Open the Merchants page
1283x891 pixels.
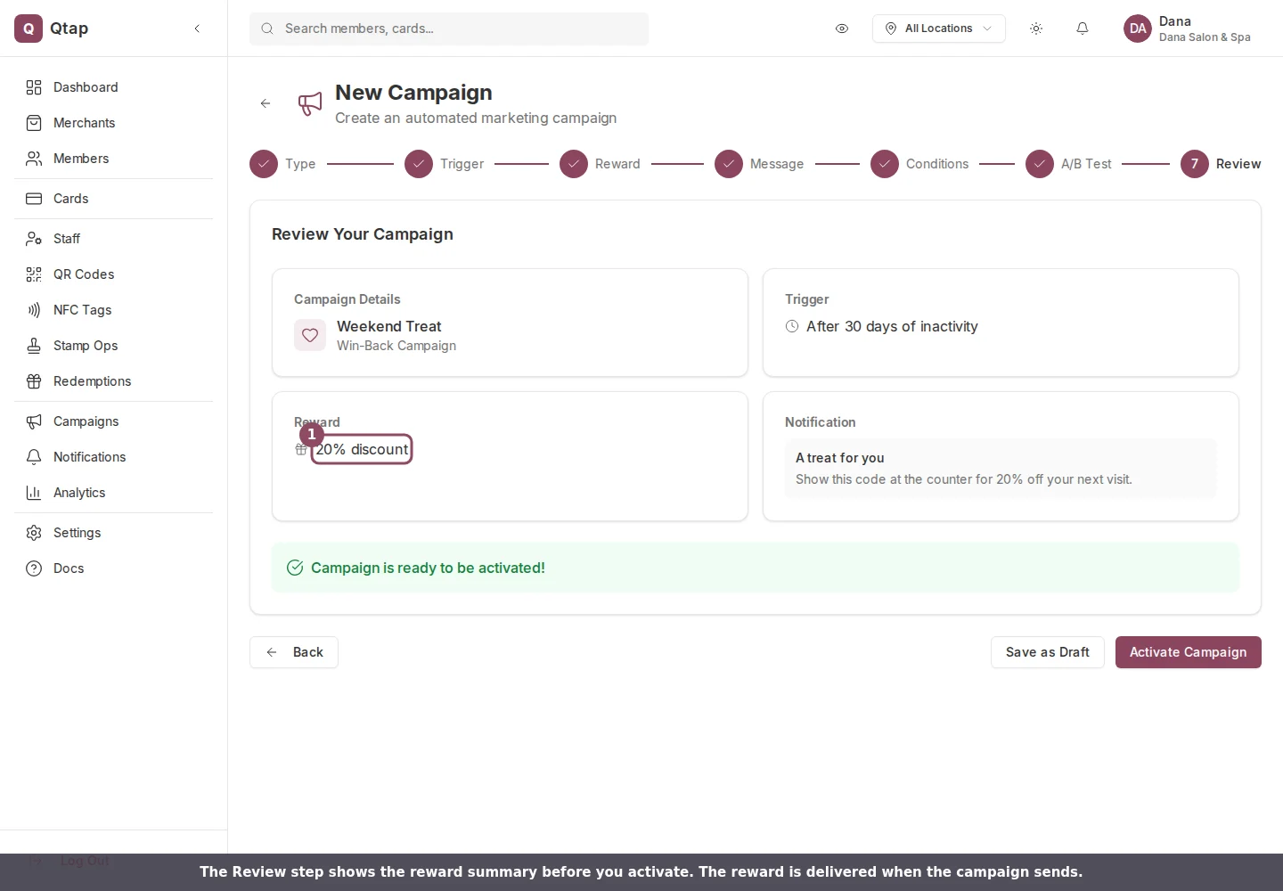(x=113, y=123)
